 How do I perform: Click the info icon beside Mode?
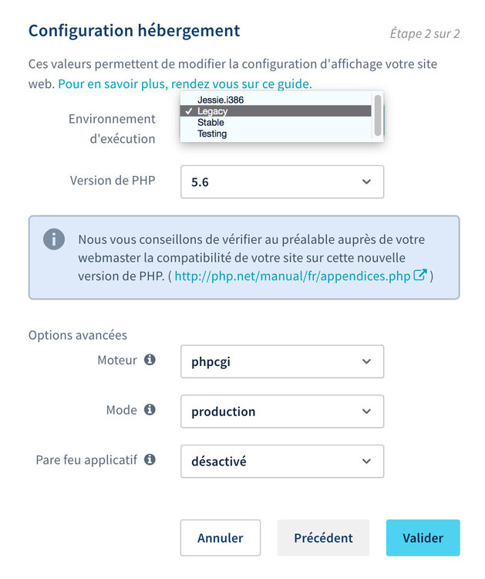[150, 410]
